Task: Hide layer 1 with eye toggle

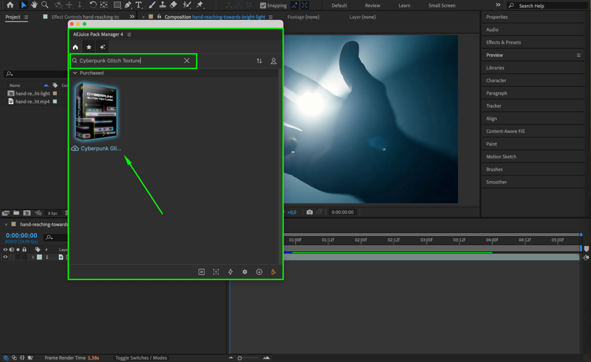Action: pos(5,257)
